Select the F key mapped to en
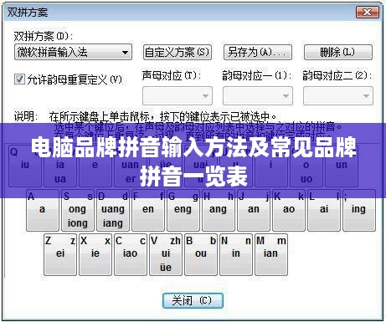The image size is (386, 322). [148, 211]
